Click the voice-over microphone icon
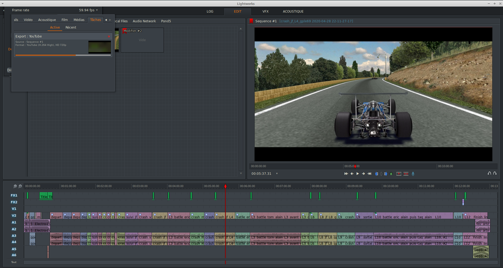 [x=413, y=174]
